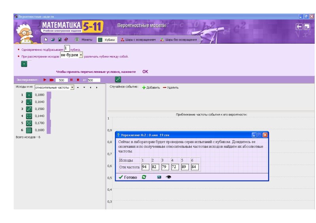Screen dimensions: 316x223
Task: Click the dice face for outcome 5
Action: pyautogui.click(x=29, y=123)
